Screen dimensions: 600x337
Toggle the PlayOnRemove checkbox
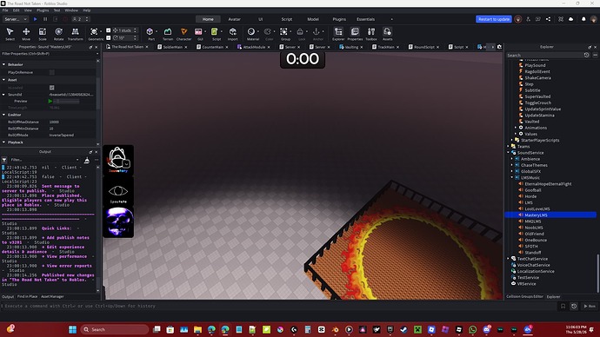tap(51, 73)
